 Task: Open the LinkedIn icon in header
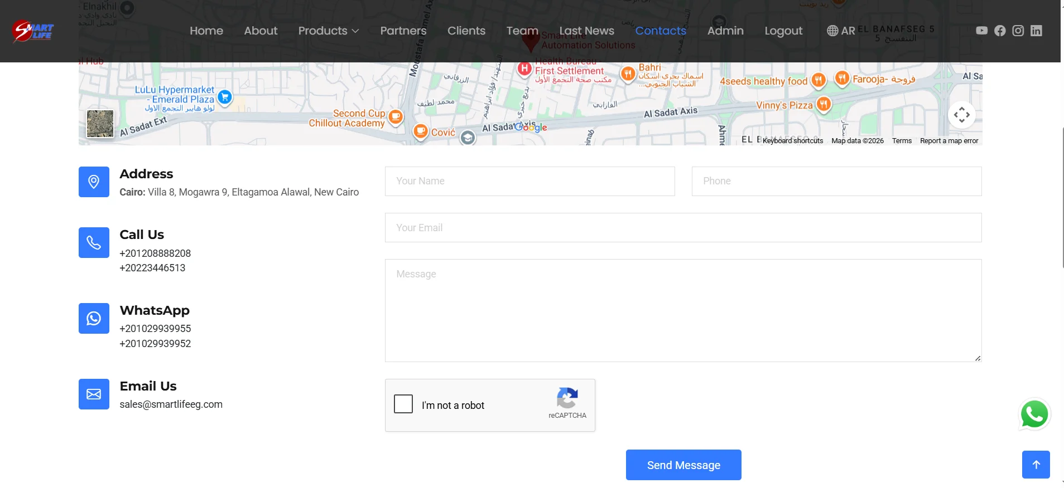tap(1036, 31)
